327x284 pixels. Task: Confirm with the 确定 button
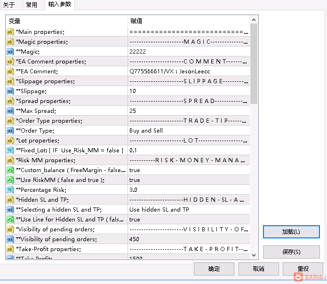pyautogui.click(x=214, y=269)
